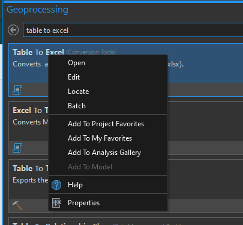The height and width of the screenshot is (225, 243).
Task: Click the Properties list icon
Action: pyautogui.click(x=56, y=203)
